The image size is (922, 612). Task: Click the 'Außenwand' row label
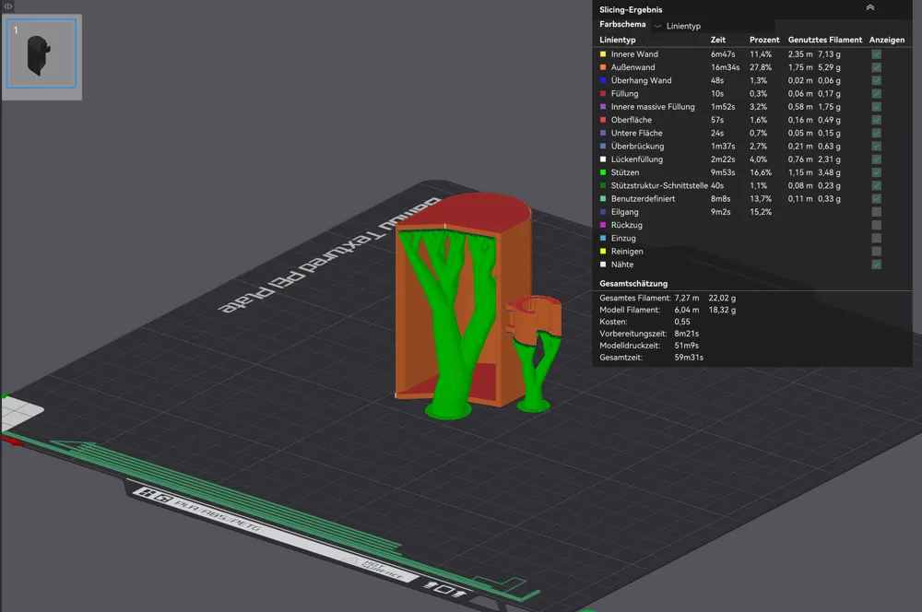632,67
